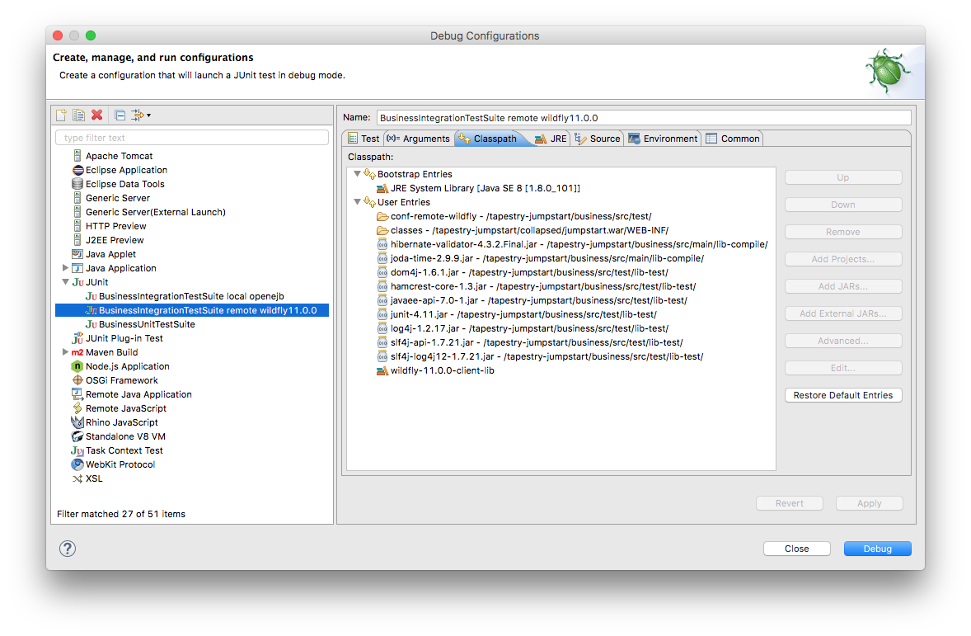Click the JUnit Plug-in Test icon
The image size is (971, 636).
[77, 338]
